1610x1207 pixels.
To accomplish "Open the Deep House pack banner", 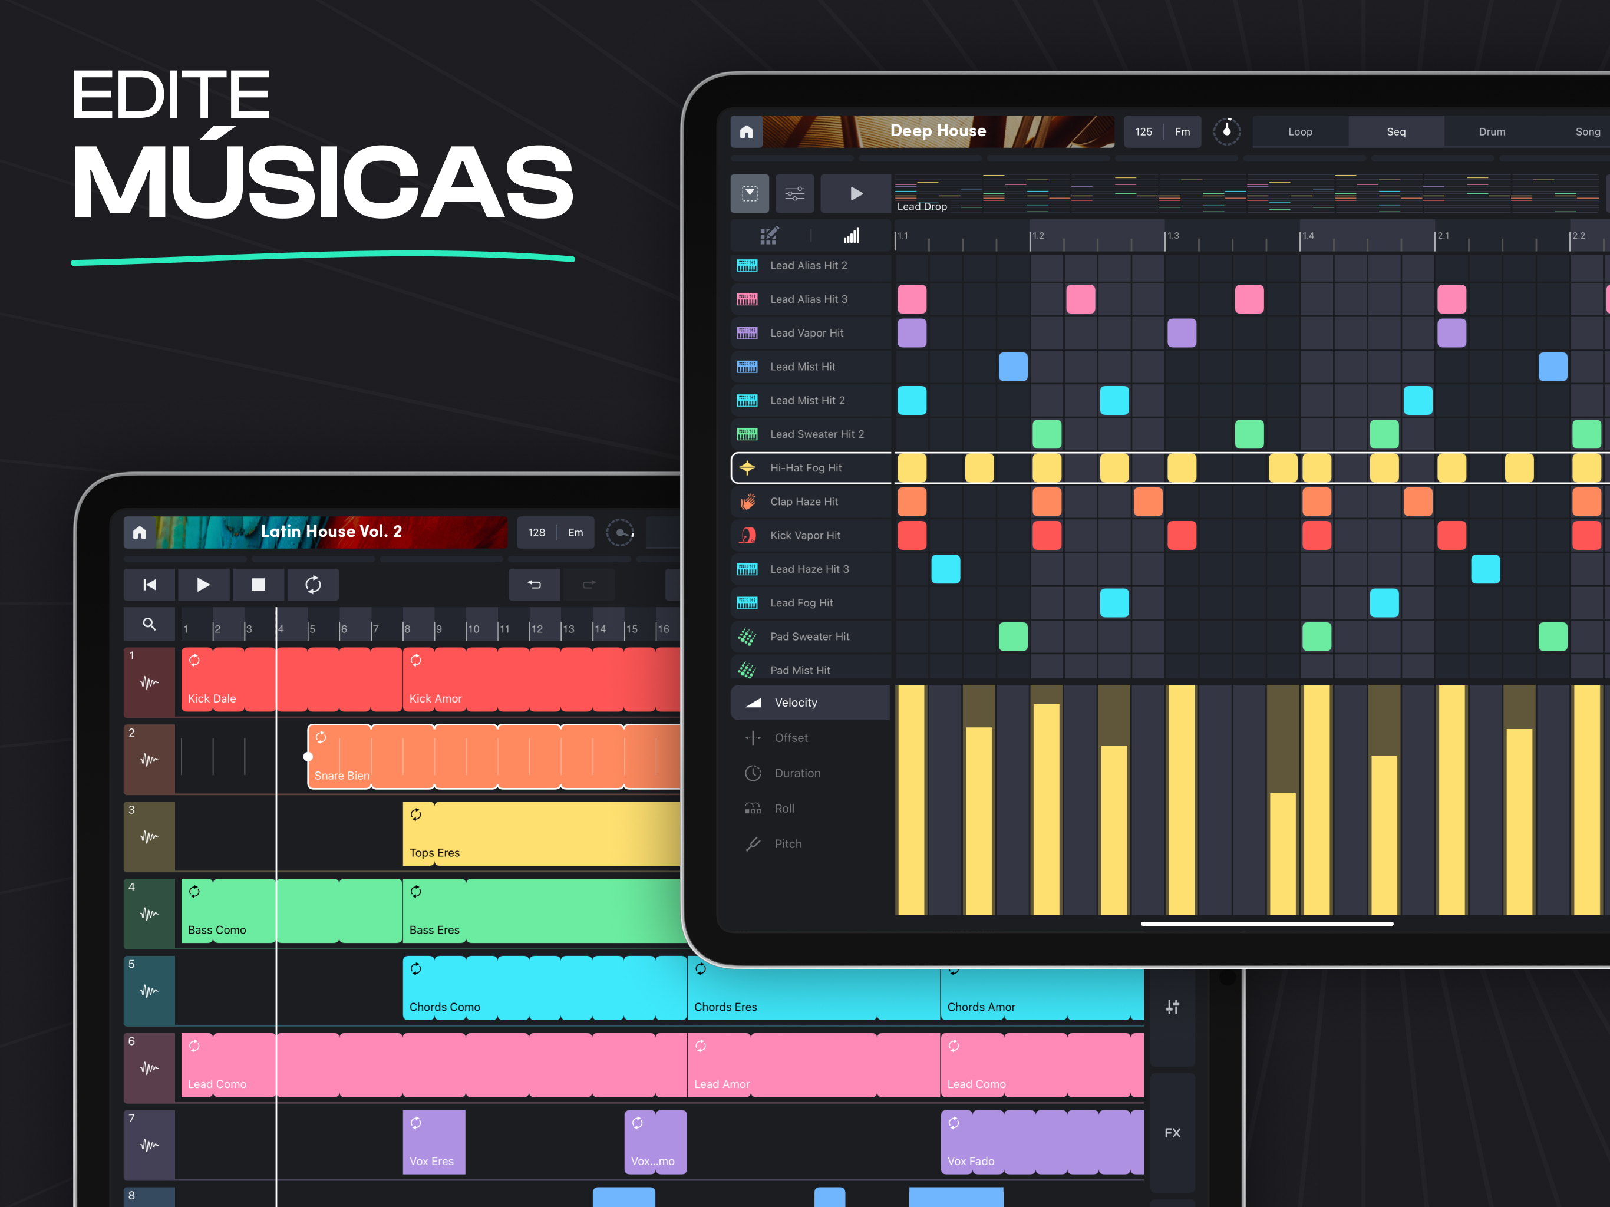I will click(938, 132).
